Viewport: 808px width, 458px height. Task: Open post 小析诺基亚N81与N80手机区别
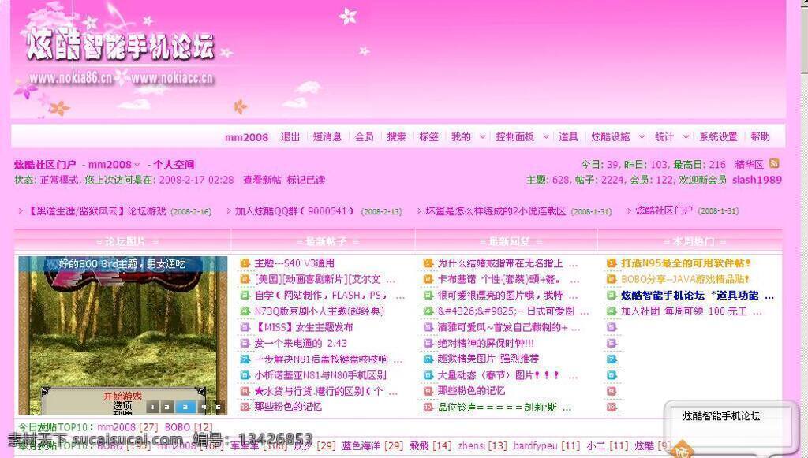tap(320, 375)
